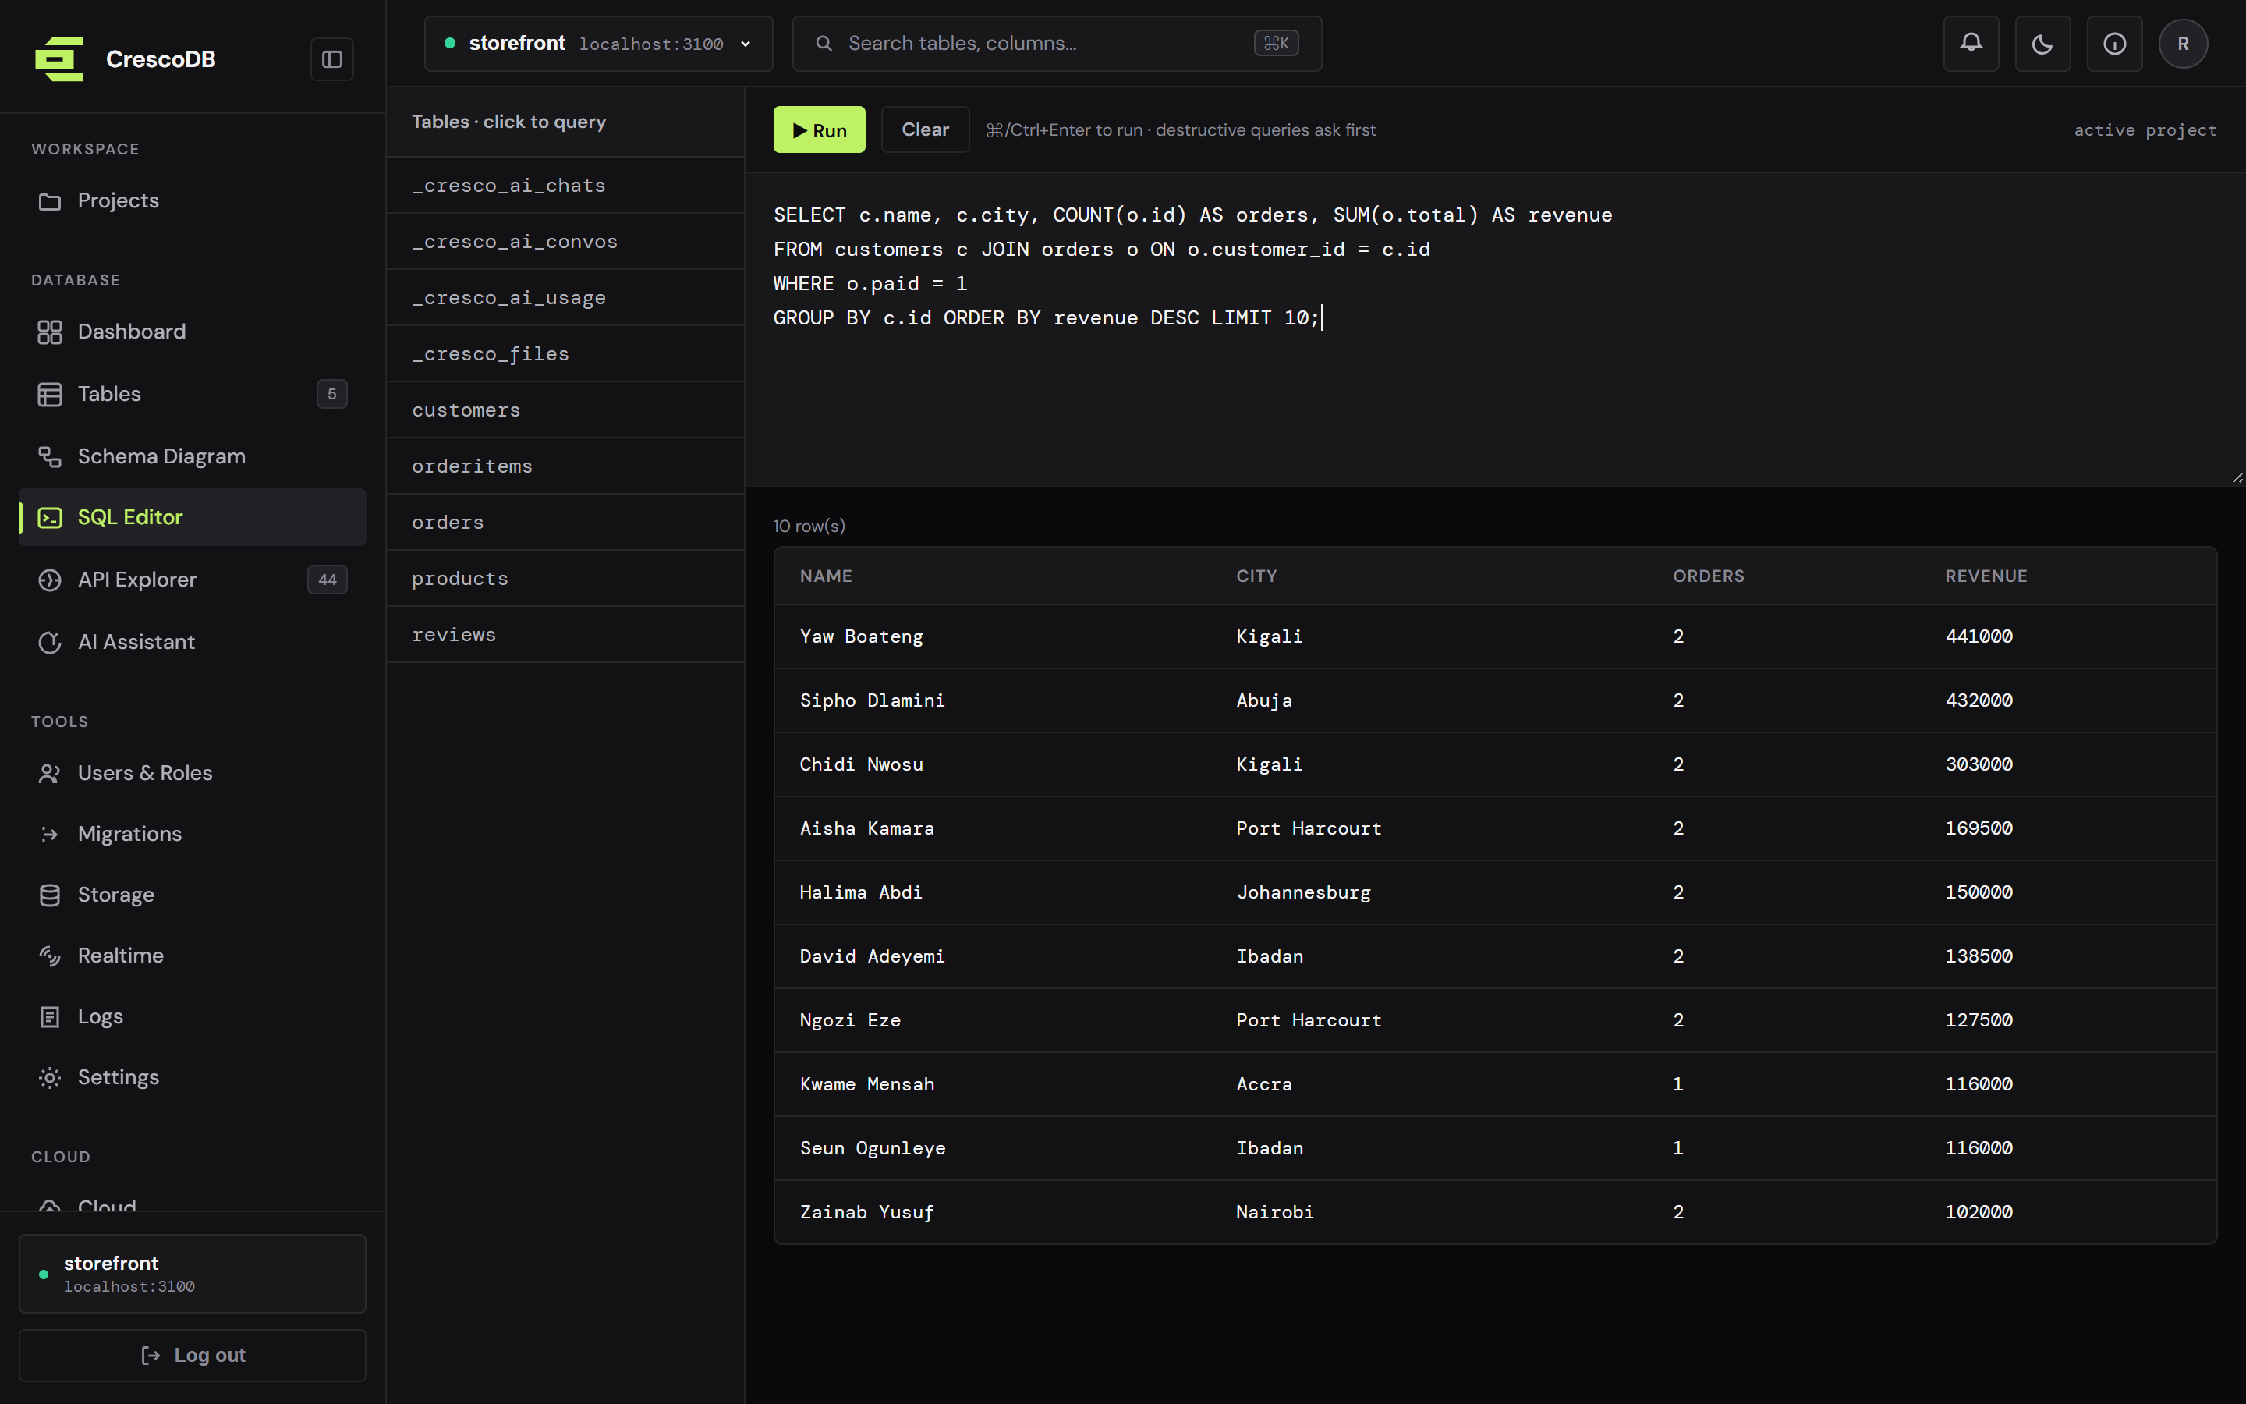This screenshot has width=2246, height=1404.
Task: Launch the AI Assistant
Action: [192, 642]
